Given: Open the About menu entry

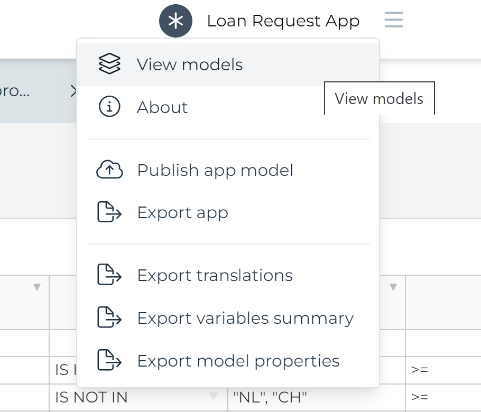Looking at the screenshot, I should click(162, 107).
